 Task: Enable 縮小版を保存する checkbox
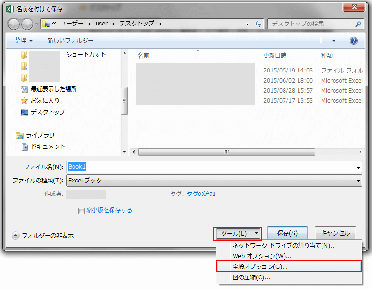[x=81, y=211]
